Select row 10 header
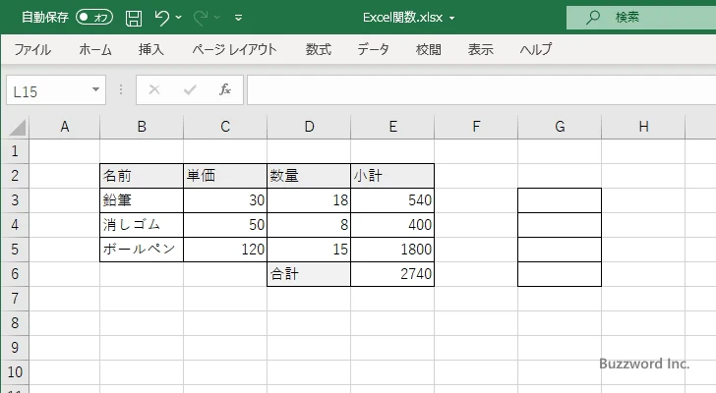 [x=15, y=372]
